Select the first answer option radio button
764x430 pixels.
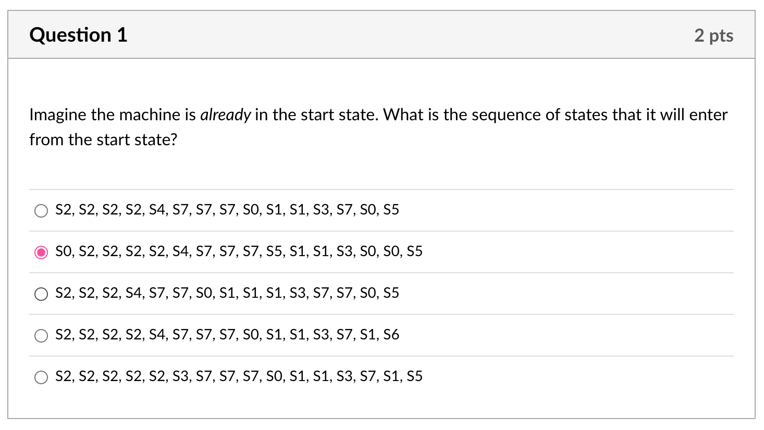tap(41, 210)
